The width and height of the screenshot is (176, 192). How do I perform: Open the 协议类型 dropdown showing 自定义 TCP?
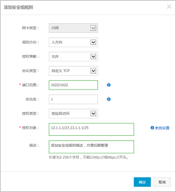[x=73, y=71]
